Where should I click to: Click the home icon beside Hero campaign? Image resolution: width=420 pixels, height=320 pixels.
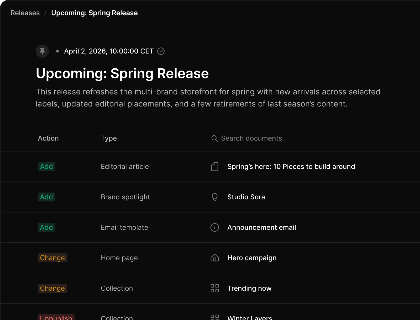point(215,258)
